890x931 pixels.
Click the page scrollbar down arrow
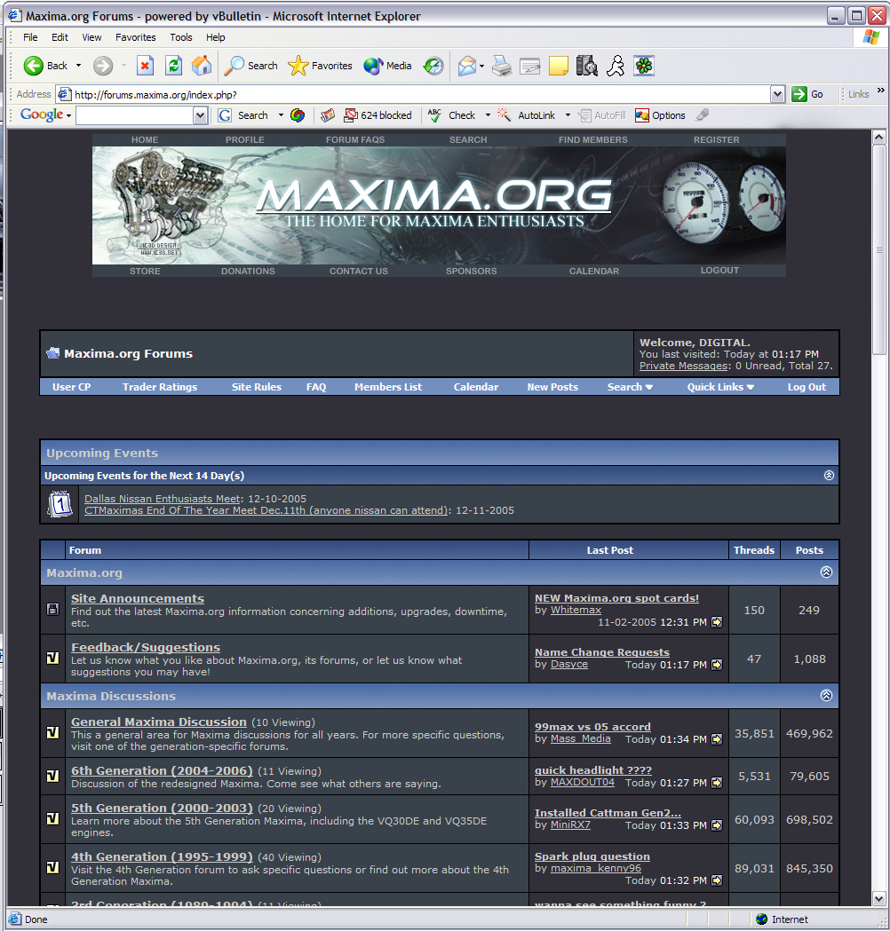point(879,898)
